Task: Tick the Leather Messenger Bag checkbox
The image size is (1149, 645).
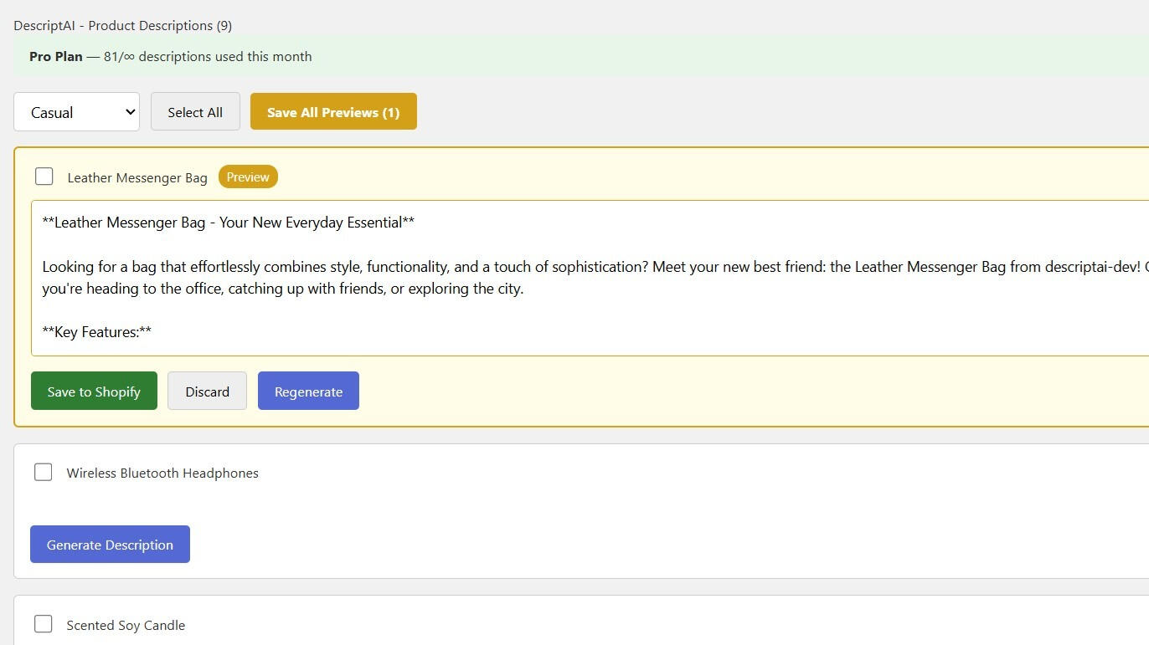Action: 44,177
